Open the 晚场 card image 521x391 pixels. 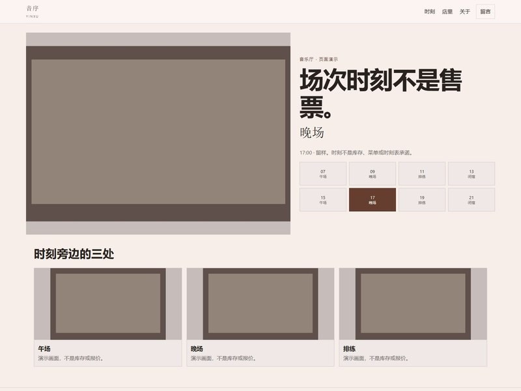point(260,304)
